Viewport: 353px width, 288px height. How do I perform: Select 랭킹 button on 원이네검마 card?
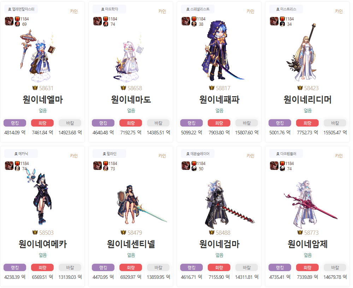pyautogui.click(x=192, y=267)
